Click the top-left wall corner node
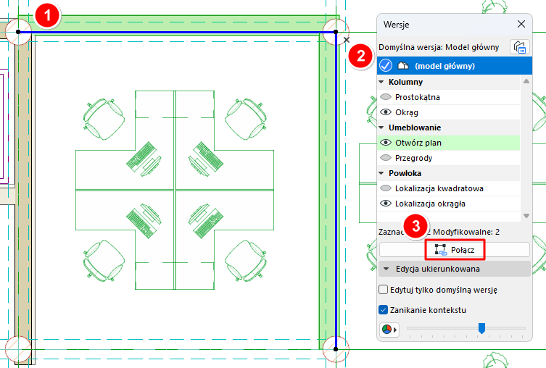This screenshot has width=546, height=368. (18, 32)
